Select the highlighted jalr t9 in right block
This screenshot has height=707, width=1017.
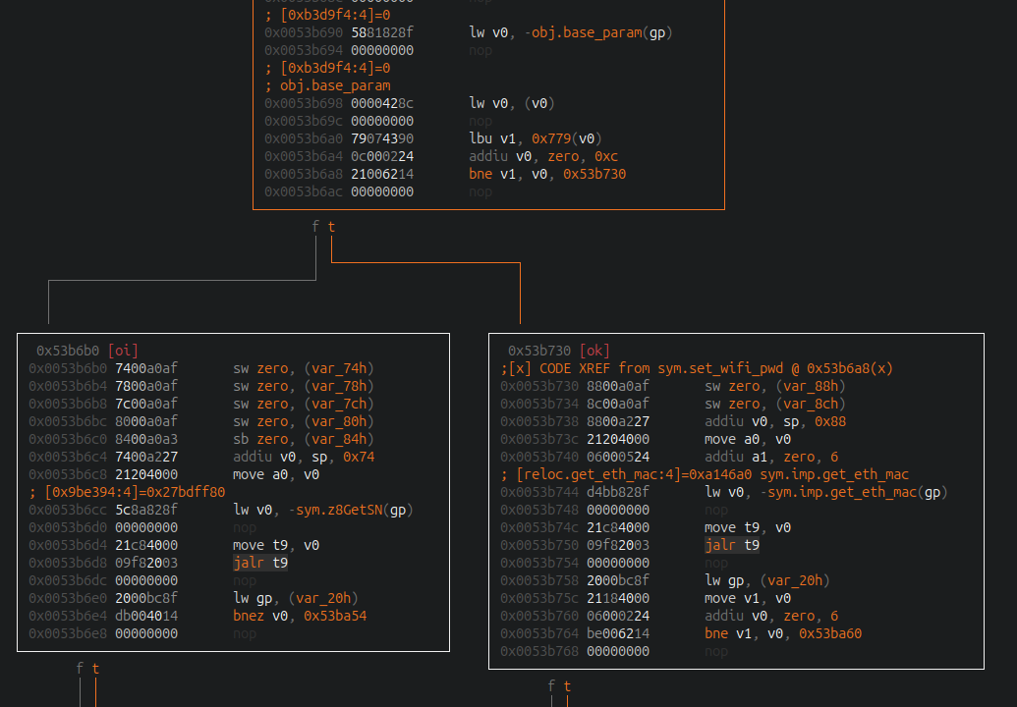click(x=732, y=545)
